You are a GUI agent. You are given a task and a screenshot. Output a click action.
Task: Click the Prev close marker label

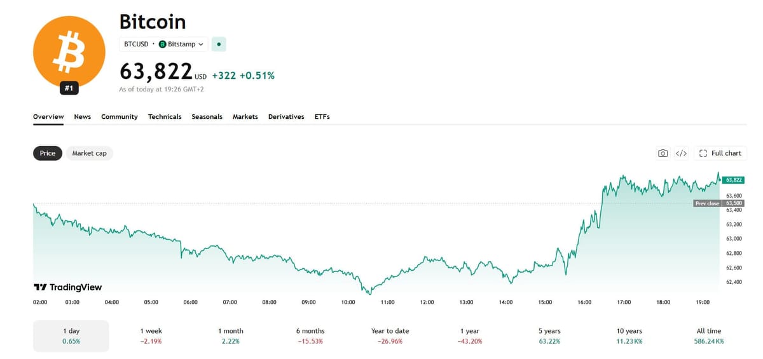point(707,203)
